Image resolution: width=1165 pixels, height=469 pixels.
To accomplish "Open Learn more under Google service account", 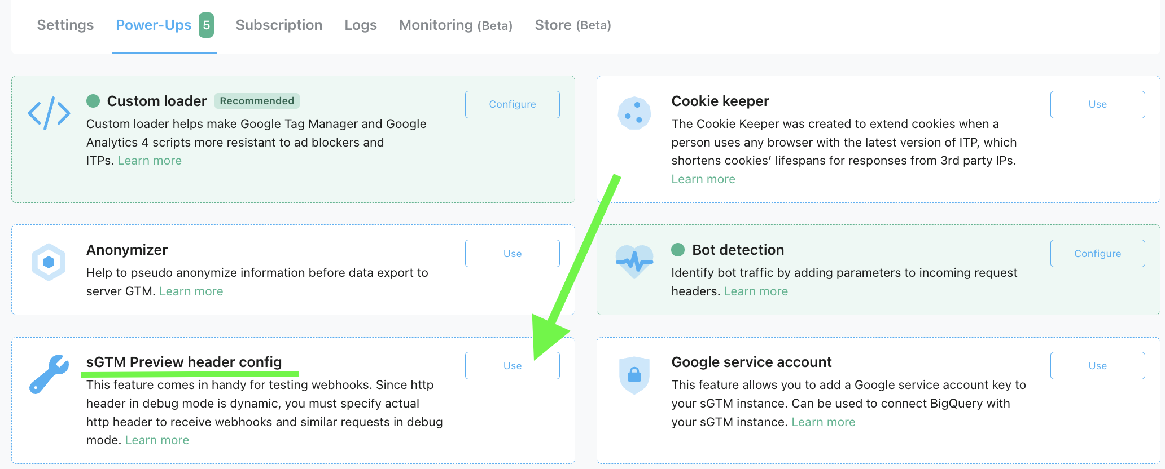I will pyautogui.click(x=823, y=422).
